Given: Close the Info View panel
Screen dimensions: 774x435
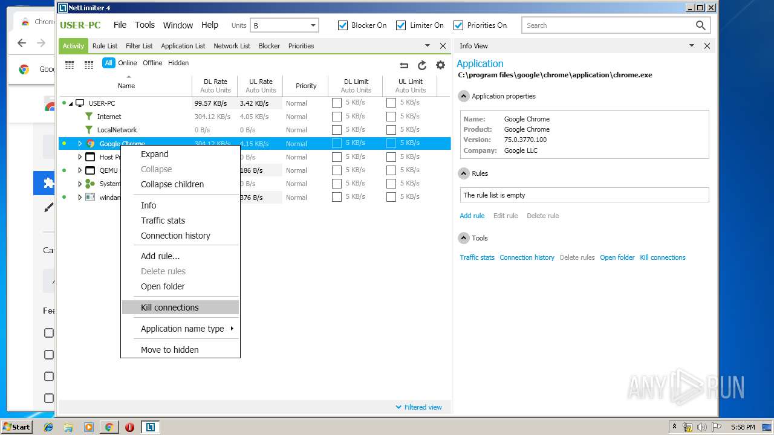Looking at the screenshot, I should pyautogui.click(x=707, y=46).
